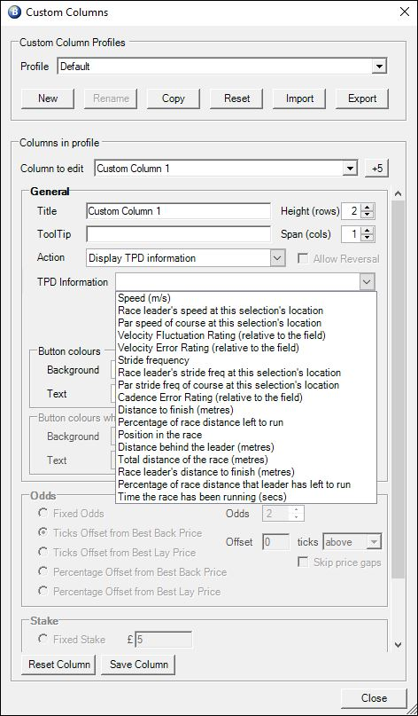The image size is (418, 716).
Task: Choose Stride frequency from list
Action: [153, 360]
